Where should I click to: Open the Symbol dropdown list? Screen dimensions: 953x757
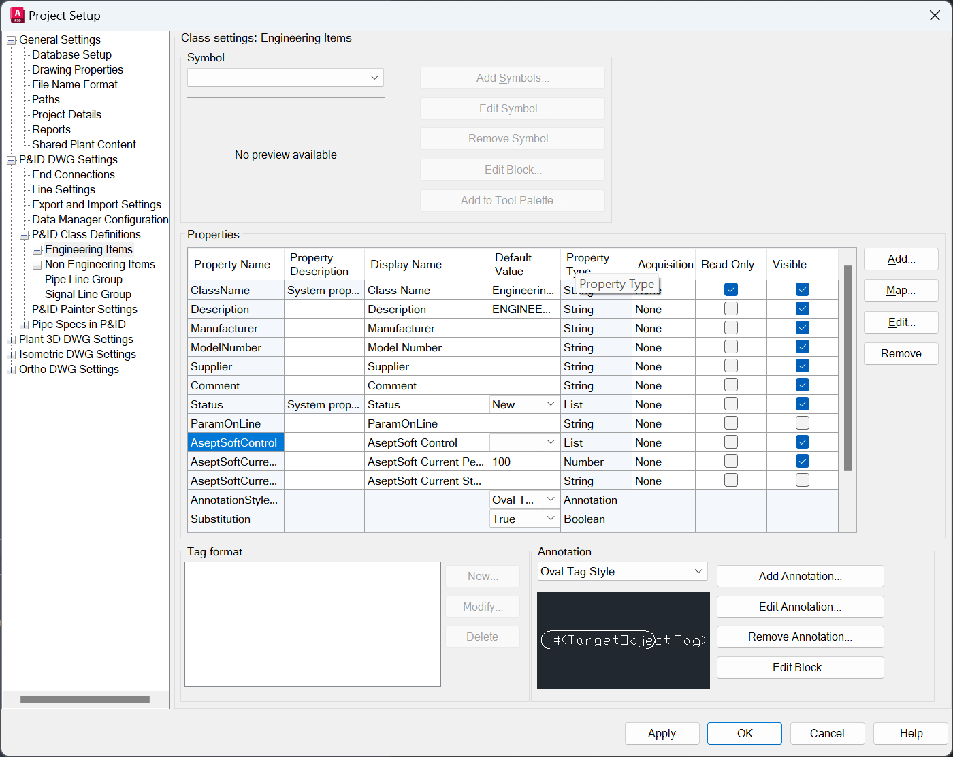[x=285, y=78]
